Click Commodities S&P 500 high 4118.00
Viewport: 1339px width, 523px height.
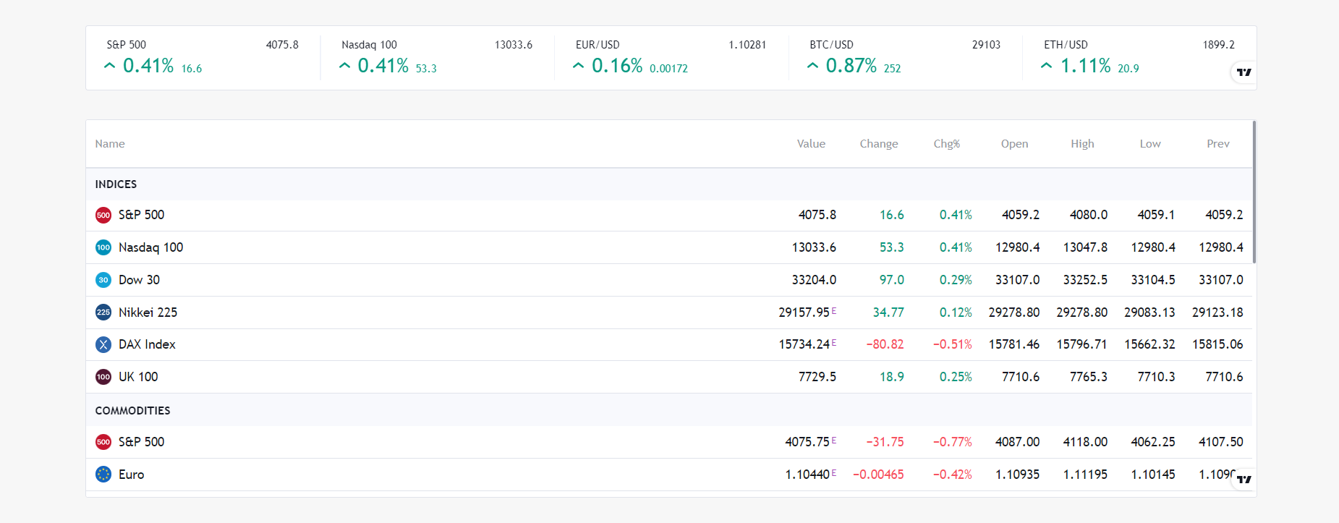[1085, 442]
